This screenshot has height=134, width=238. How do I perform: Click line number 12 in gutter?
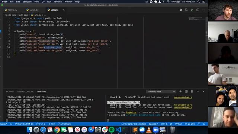tap(9, 54)
